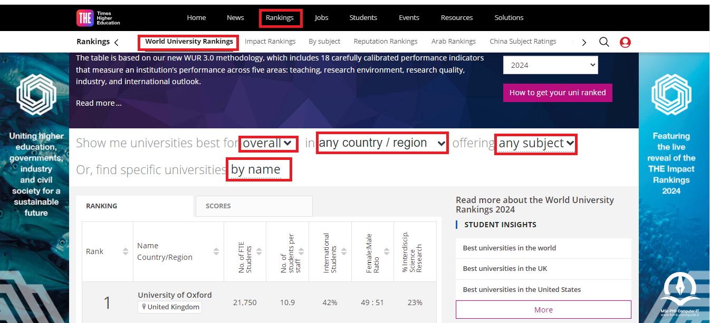
Task: Click the More button under Student Insights
Action: (x=543, y=310)
